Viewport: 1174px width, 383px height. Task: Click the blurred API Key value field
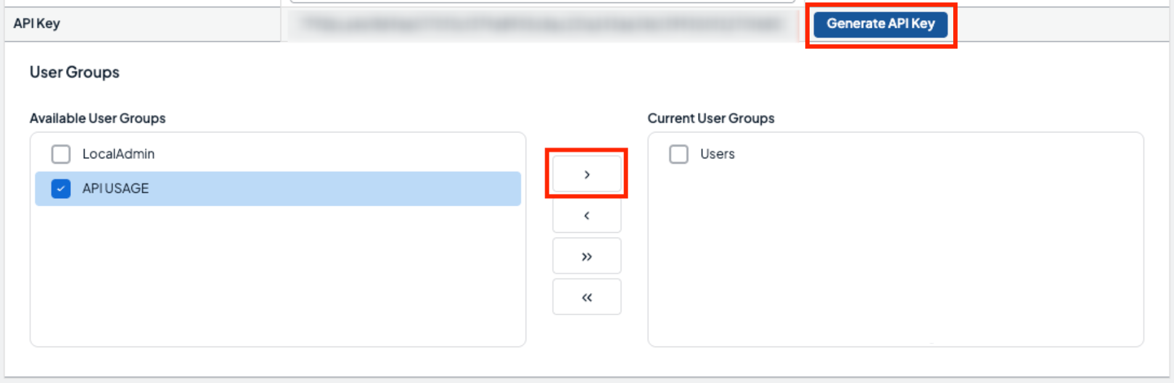[x=543, y=25]
